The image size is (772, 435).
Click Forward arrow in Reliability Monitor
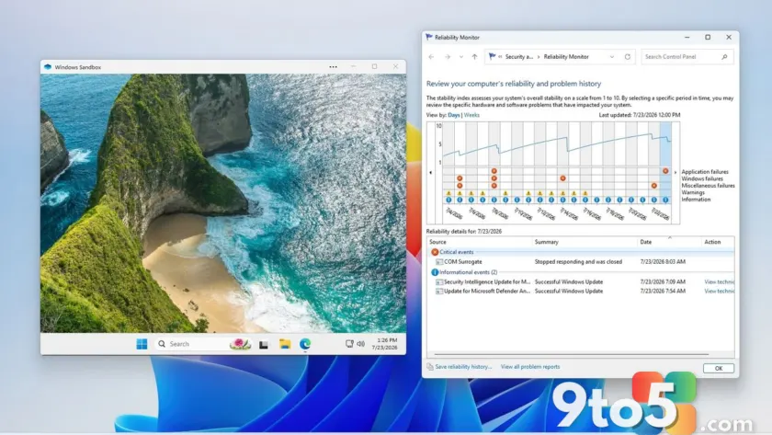(x=447, y=57)
